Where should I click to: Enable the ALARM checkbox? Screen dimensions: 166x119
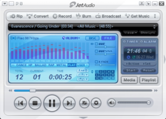coord(141,42)
